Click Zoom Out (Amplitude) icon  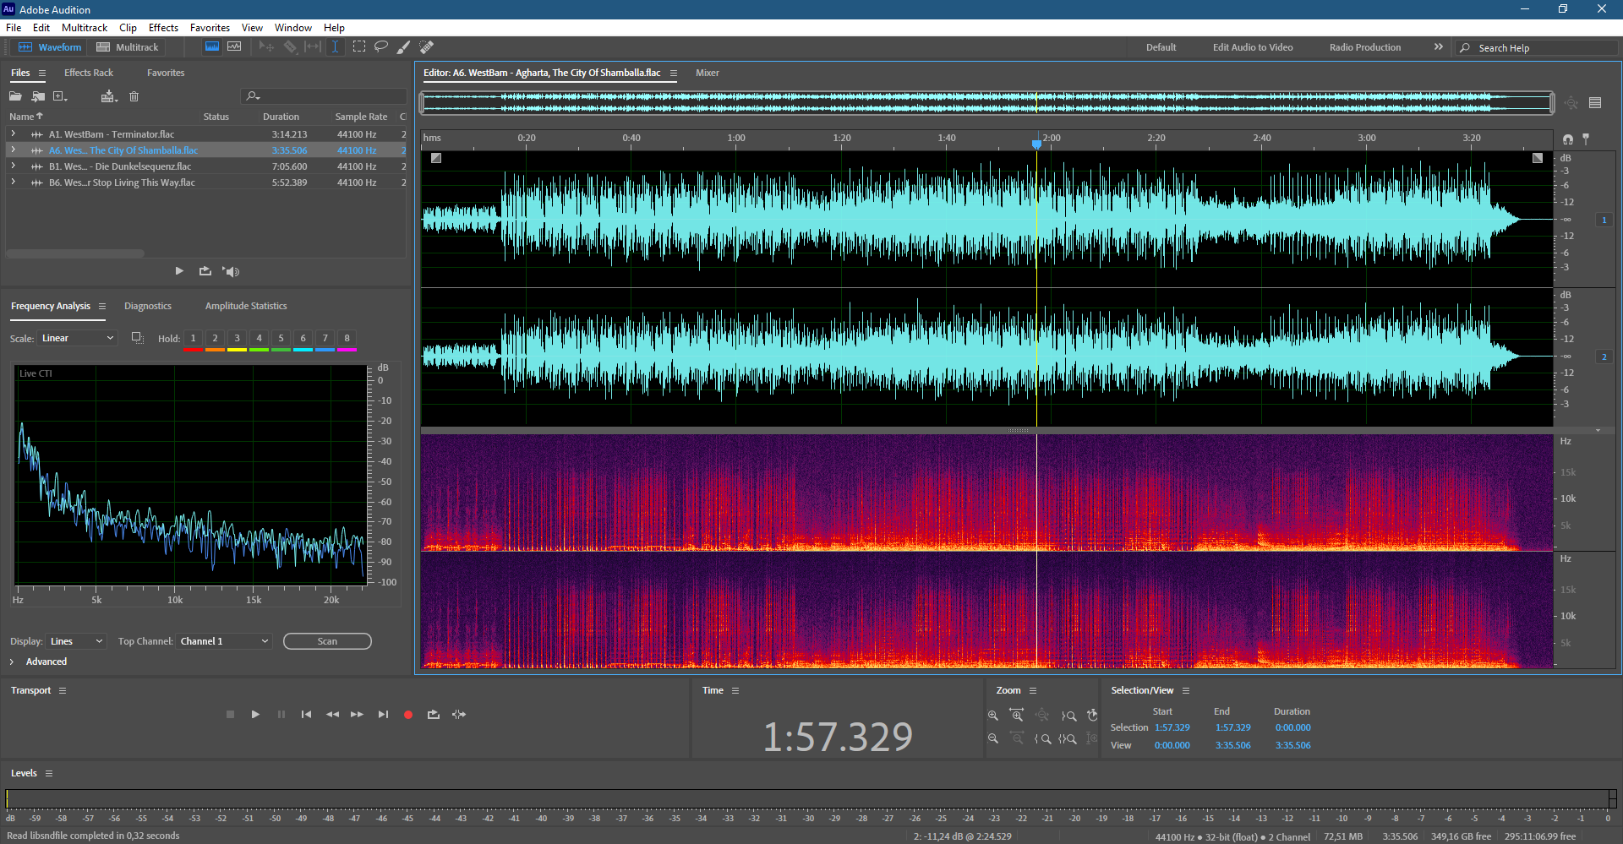[x=993, y=738]
